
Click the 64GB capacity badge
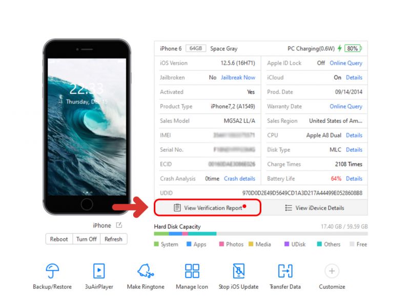pyautogui.click(x=196, y=48)
